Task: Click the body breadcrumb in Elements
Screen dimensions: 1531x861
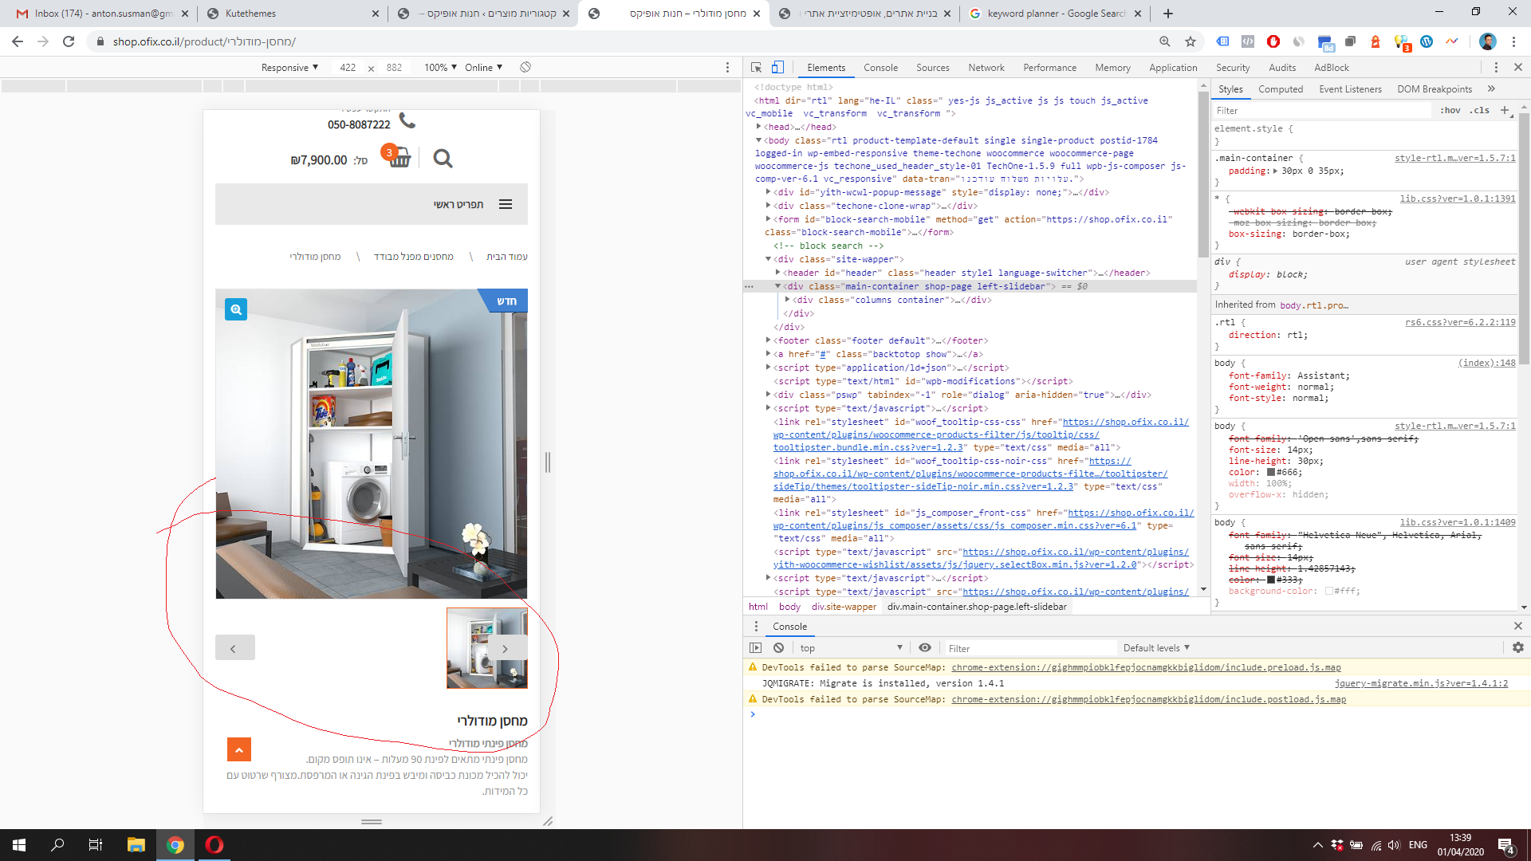Action: [x=789, y=607]
